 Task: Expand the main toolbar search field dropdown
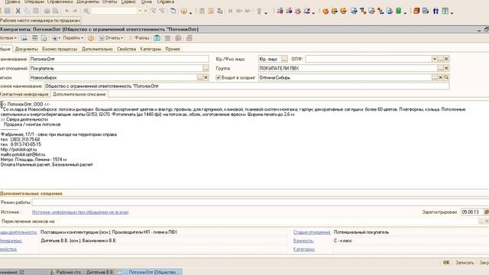click(x=140, y=11)
